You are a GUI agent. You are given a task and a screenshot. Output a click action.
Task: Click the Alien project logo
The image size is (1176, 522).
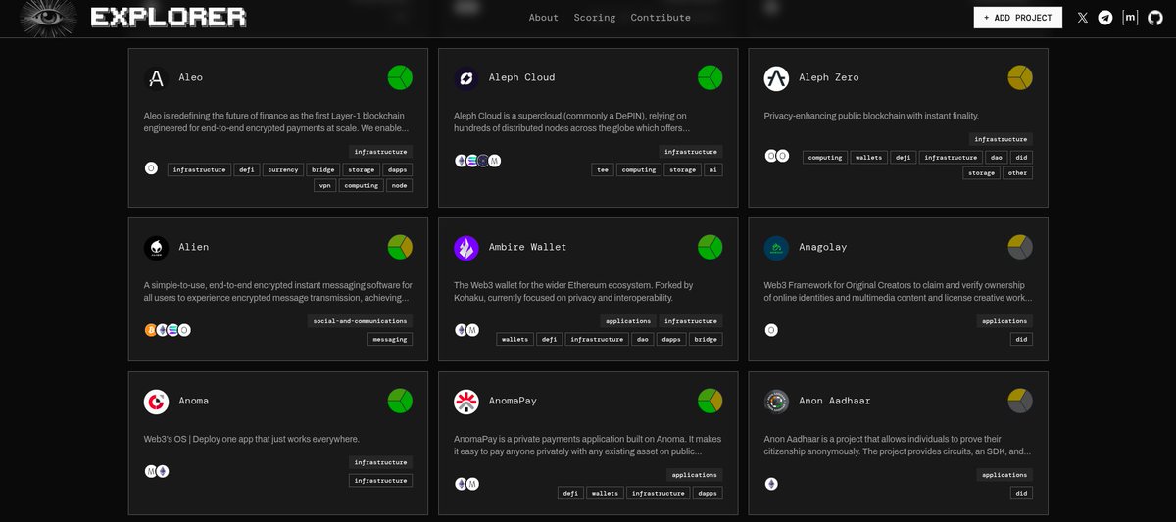(x=156, y=248)
